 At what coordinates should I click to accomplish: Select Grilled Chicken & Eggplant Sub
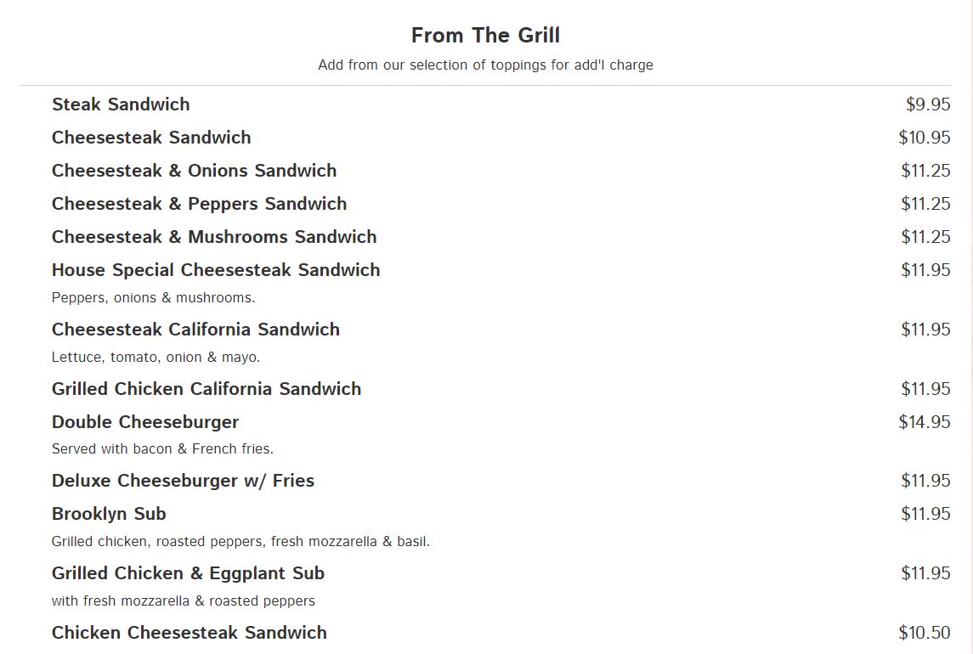(x=188, y=573)
